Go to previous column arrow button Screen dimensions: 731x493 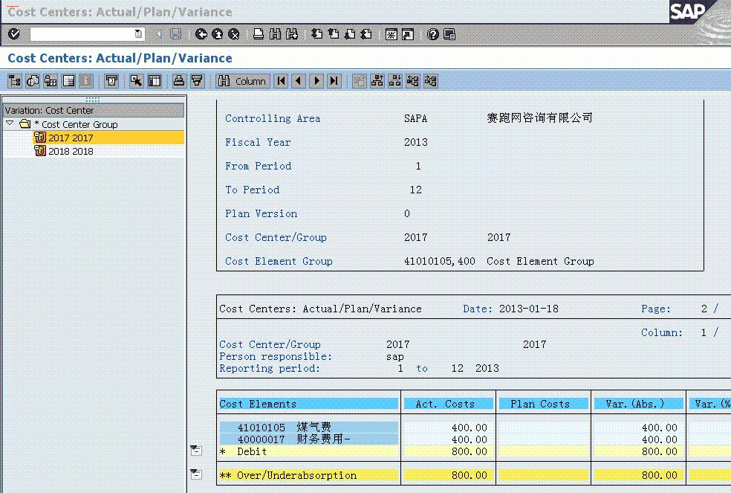tap(299, 81)
